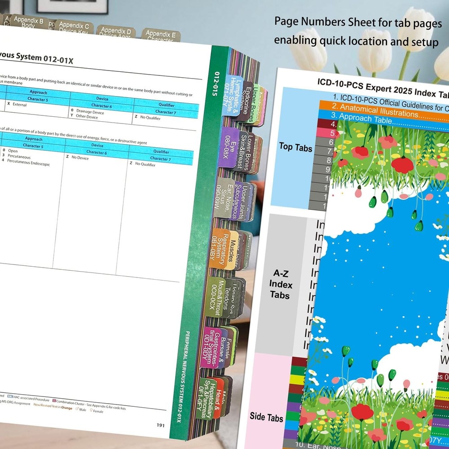The image size is (449, 449).
Task: Select the Endocrine System side tab
Action: click(x=246, y=99)
